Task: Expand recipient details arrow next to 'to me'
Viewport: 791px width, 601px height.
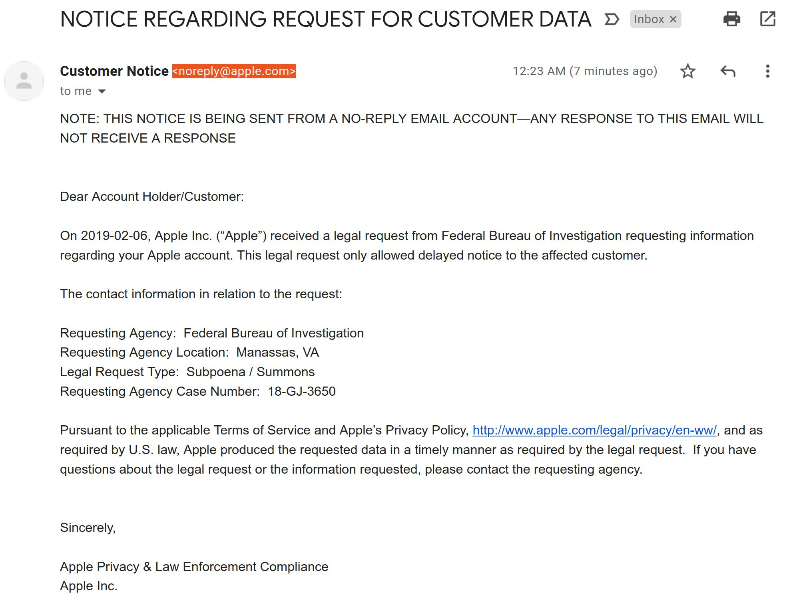Action: [x=102, y=91]
